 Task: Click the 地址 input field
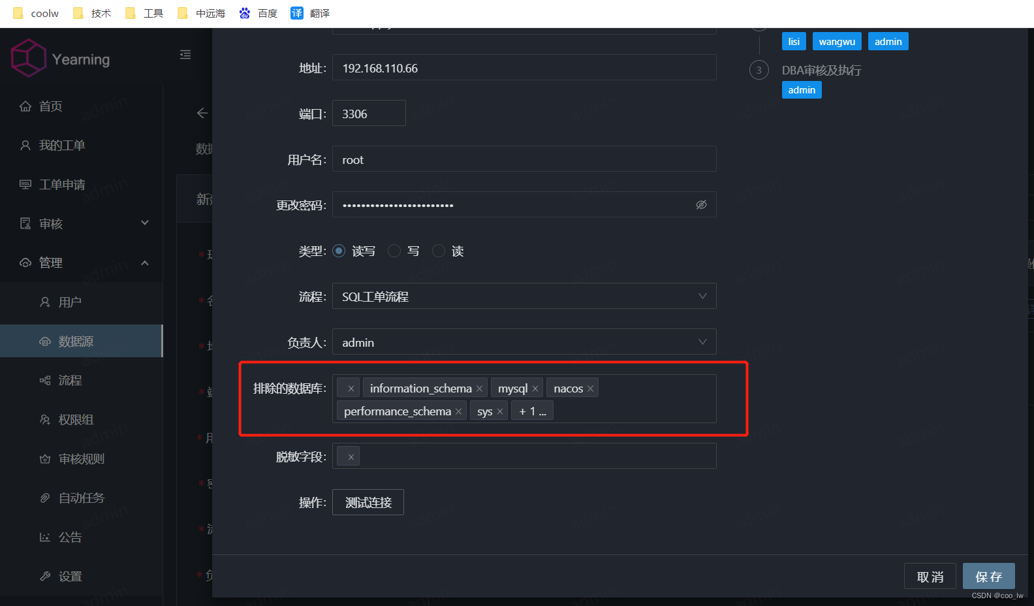coord(524,68)
